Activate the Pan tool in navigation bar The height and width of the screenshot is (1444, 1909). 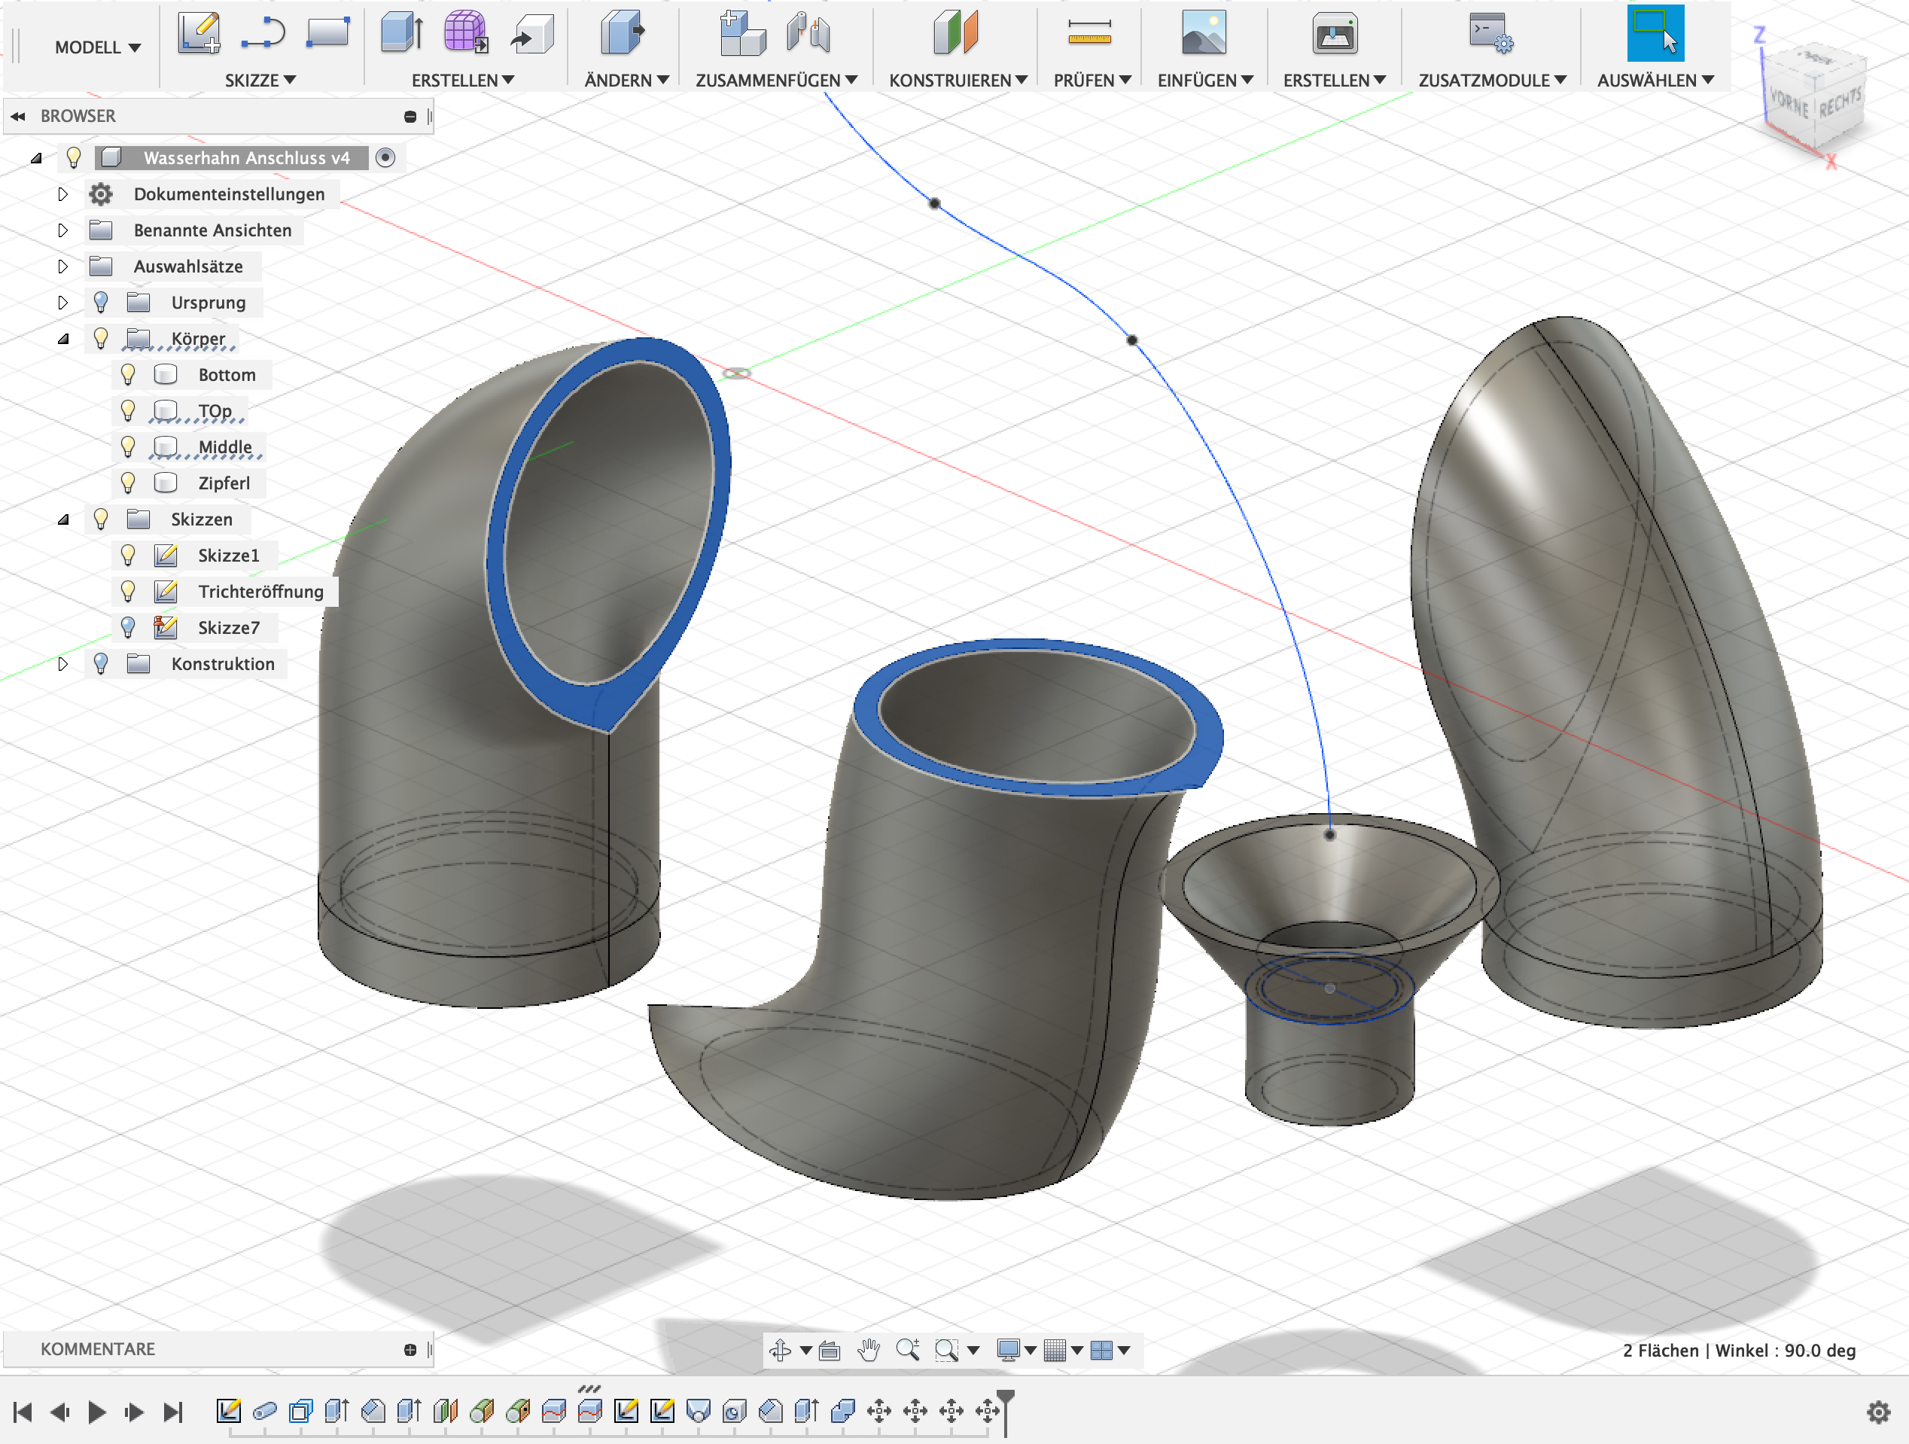pyautogui.click(x=869, y=1349)
